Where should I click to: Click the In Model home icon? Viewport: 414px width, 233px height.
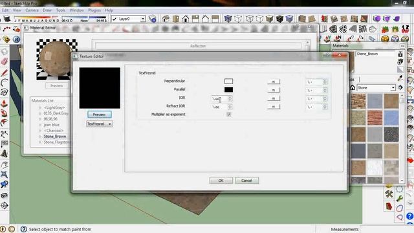[x=353, y=87]
